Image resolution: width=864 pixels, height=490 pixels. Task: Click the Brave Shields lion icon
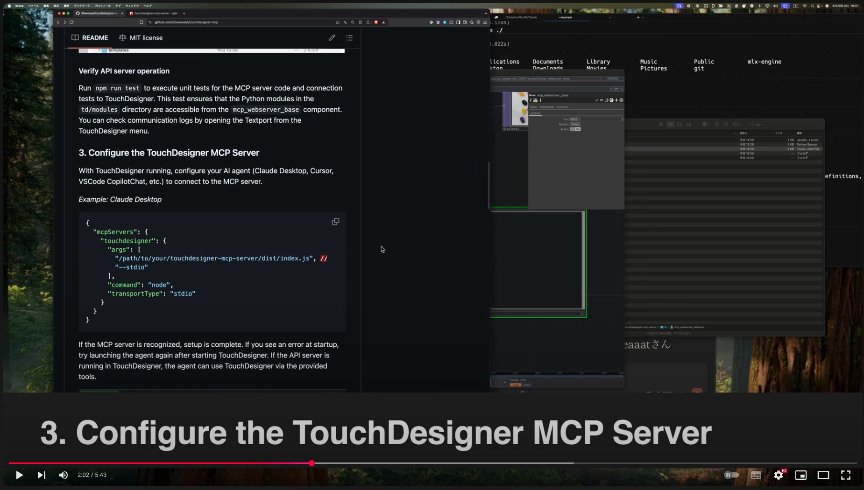point(376,22)
